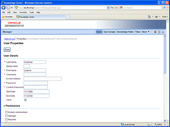Click the address bar URL field

pyautogui.click(x=61, y=8)
